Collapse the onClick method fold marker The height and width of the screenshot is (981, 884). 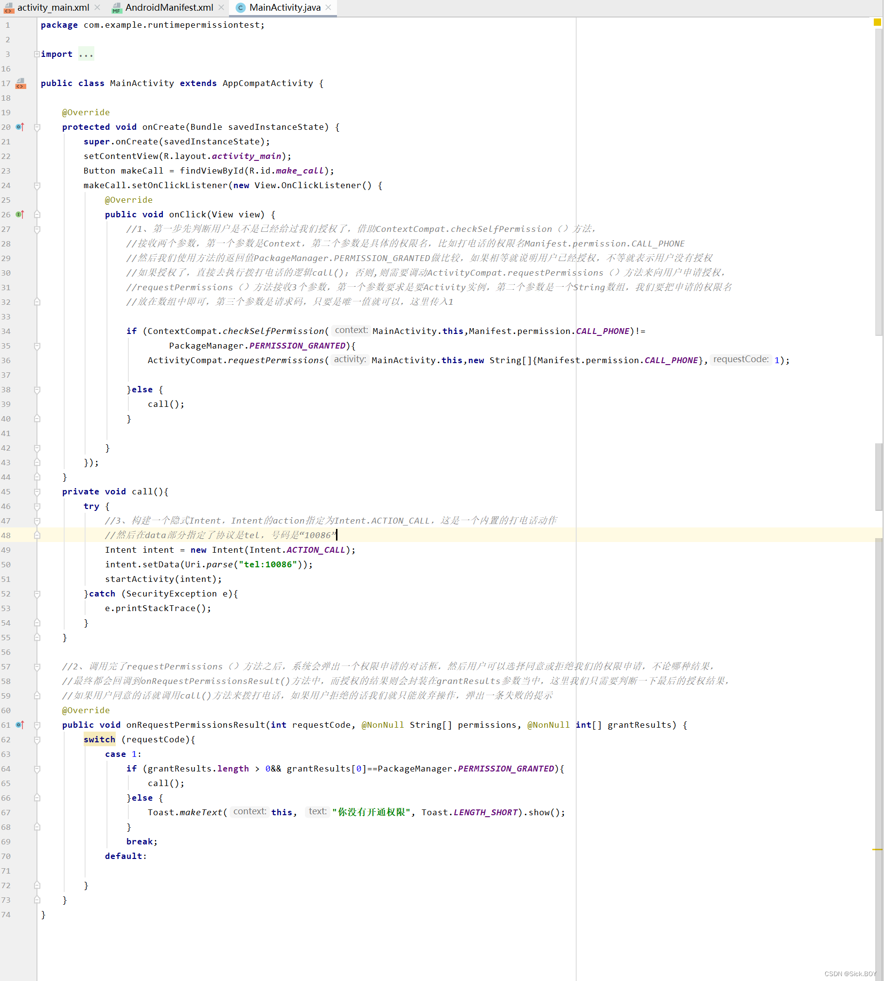pyautogui.click(x=37, y=214)
